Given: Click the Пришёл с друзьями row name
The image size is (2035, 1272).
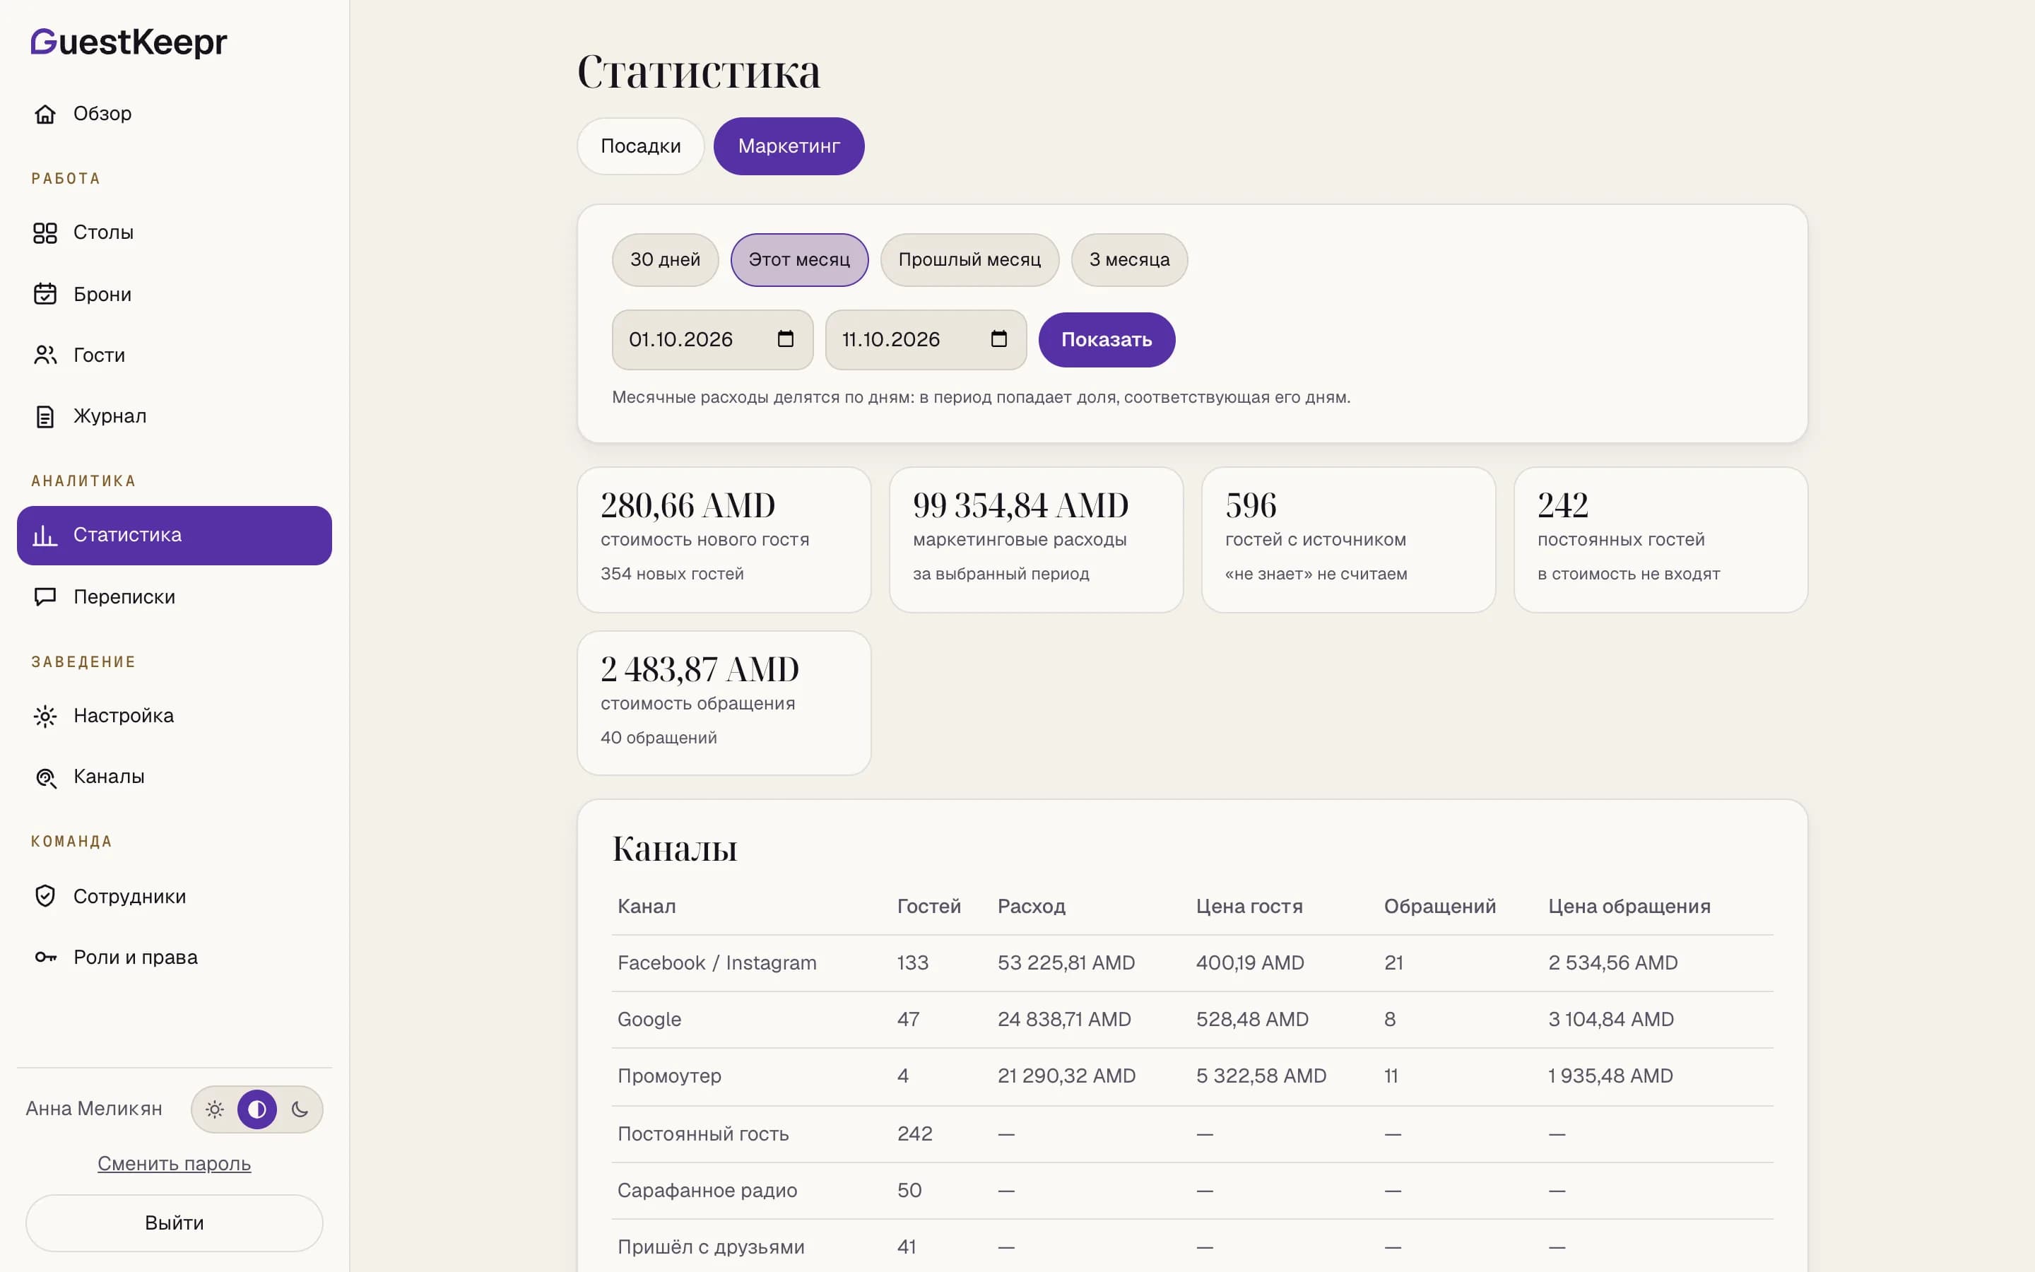Looking at the screenshot, I should pyautogui.click(x=711, y=1247).
